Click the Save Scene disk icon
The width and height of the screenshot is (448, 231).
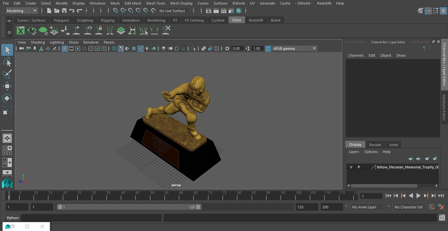tap(64, 11)
